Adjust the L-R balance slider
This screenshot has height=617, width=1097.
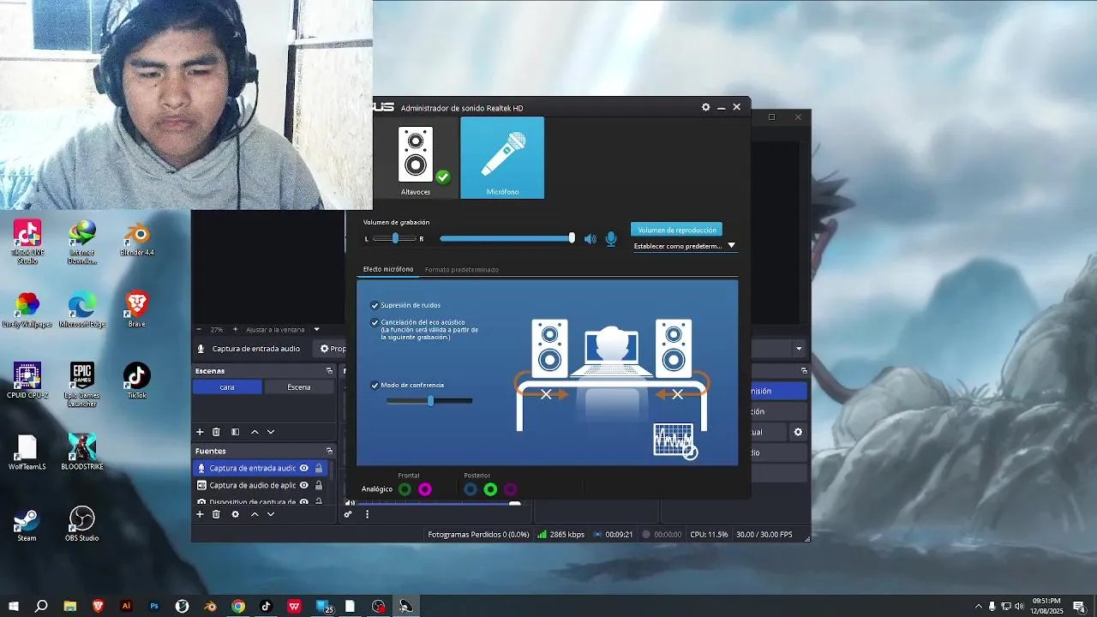tap(395, 238)
